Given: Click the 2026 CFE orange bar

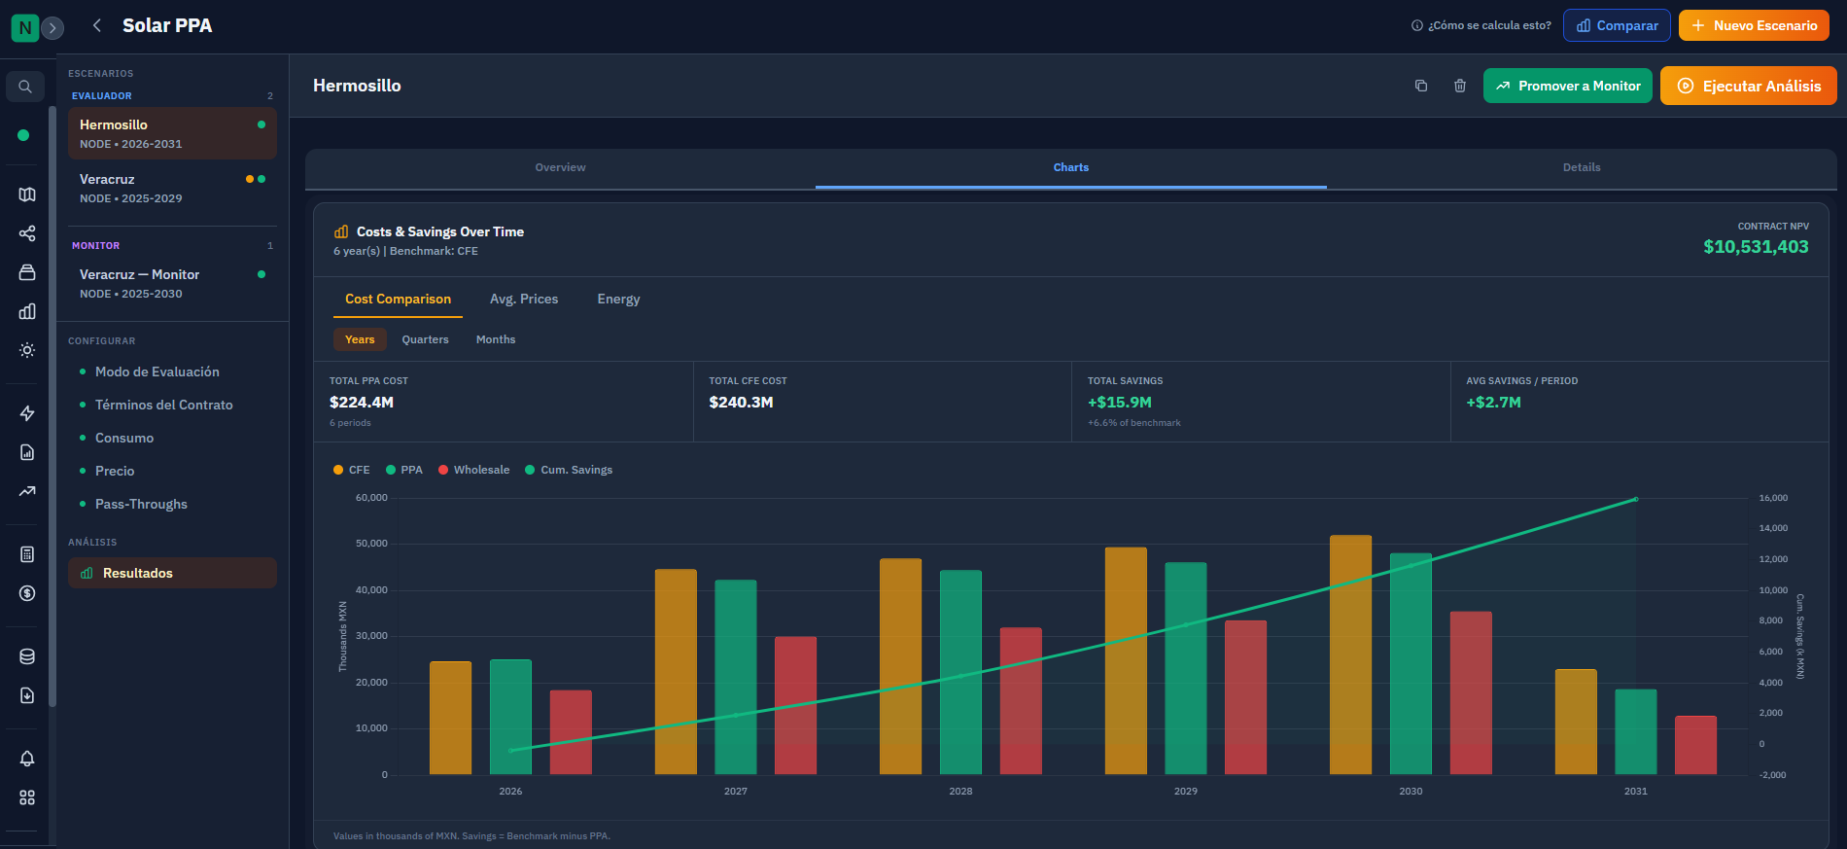Looking at the screenshot, I should pos(450,718).
